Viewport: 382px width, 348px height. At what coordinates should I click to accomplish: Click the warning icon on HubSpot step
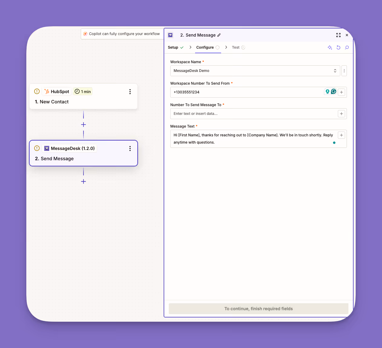pos(37,91)
